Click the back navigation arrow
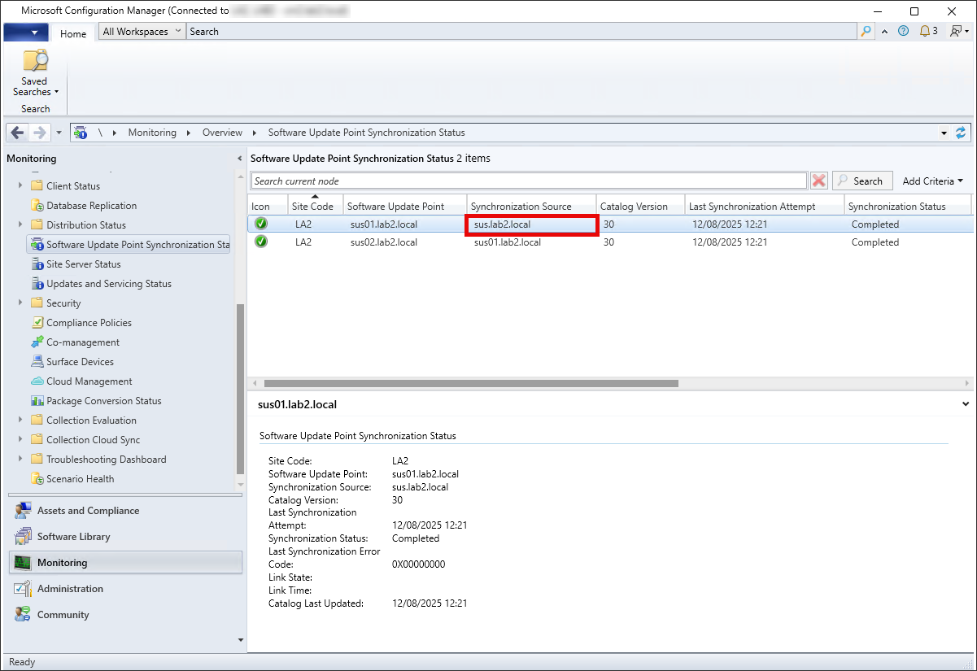Screen dimensions: 977x671 click(x=18, y=133)
